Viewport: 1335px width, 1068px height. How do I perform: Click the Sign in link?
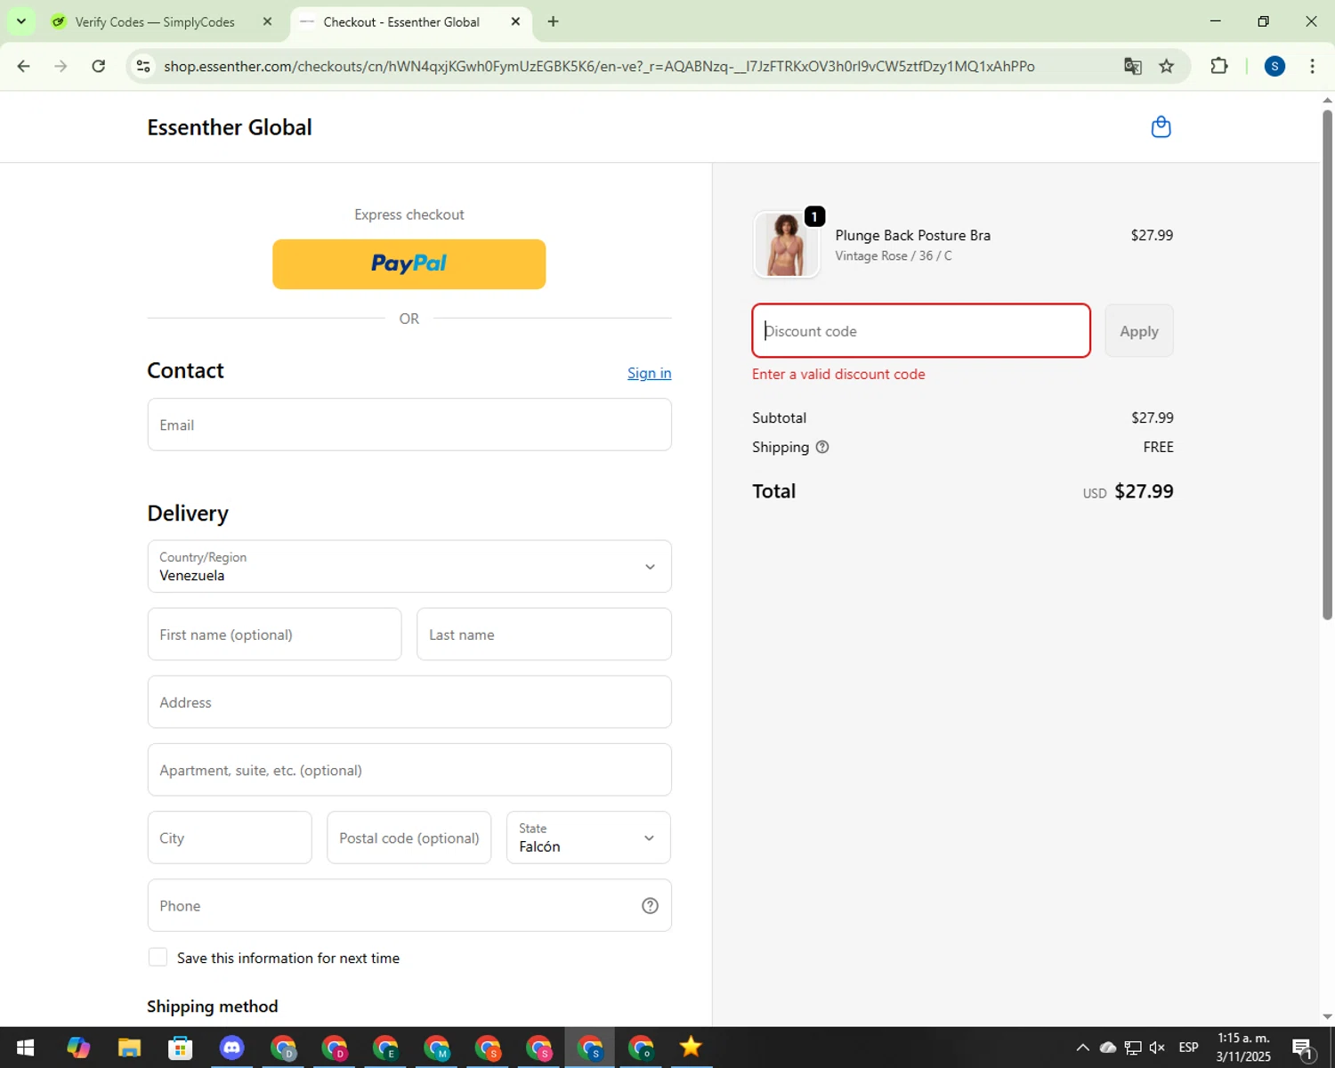(x=649, y=373)
